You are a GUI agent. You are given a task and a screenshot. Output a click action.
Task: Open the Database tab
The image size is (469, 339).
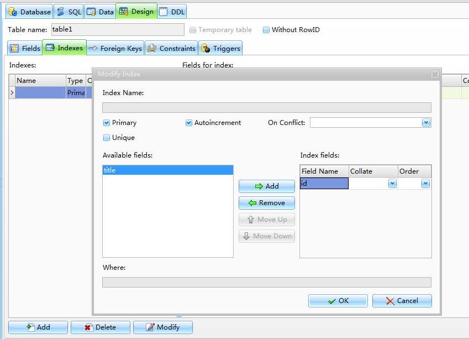(x=29, y=12)
